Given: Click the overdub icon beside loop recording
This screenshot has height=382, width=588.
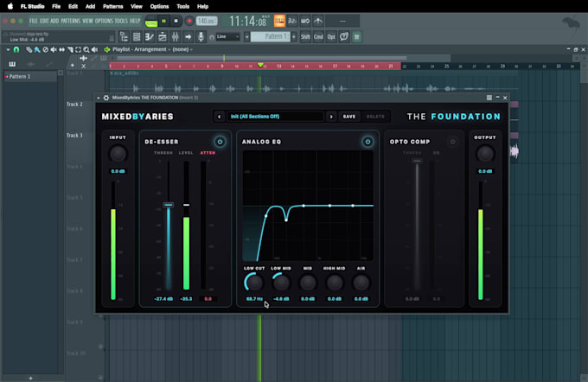Looking at the screenshot, I should pos(318,21).
